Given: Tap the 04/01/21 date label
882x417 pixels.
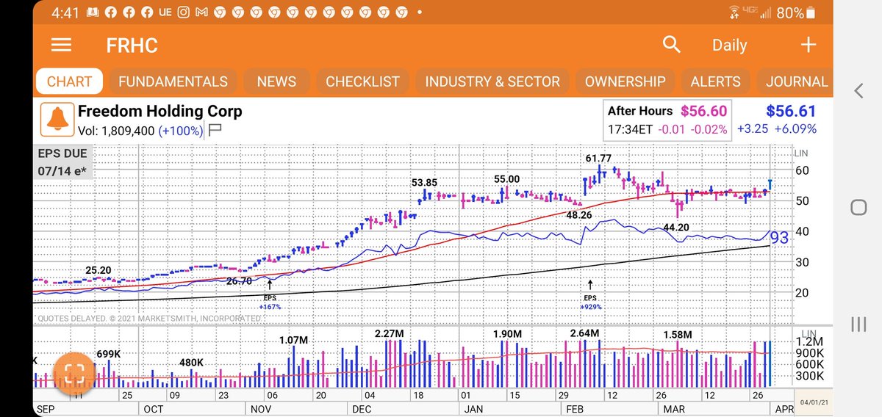Looking at the screenshot, I should pos(814,402).
